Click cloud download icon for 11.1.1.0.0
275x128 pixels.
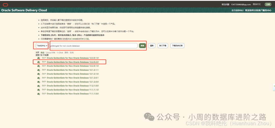(x=39, y=94)
